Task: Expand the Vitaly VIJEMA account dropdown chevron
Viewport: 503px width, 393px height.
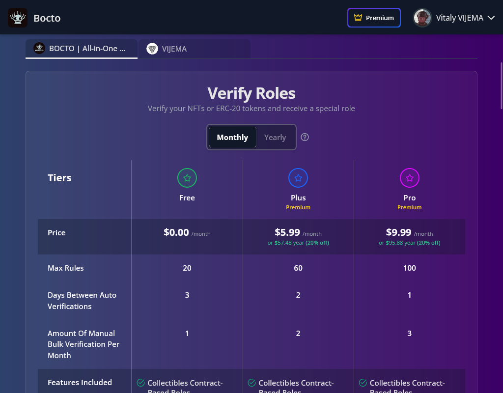Action: click(x=491, y=18)
